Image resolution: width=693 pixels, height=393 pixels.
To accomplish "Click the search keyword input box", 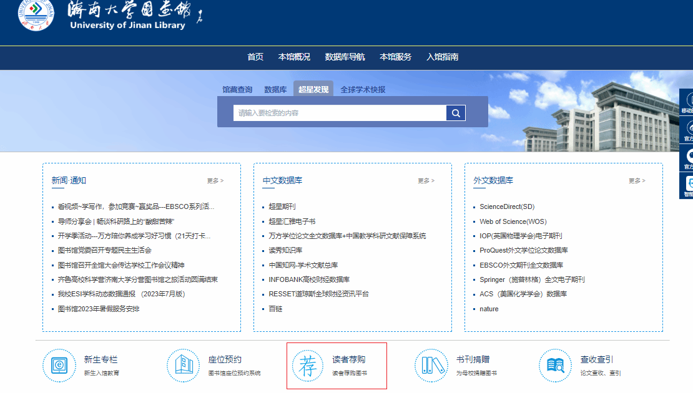I will pos(340,113).
